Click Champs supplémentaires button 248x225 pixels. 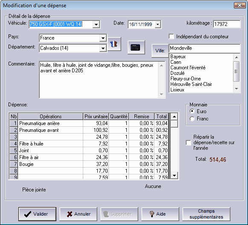pyautogui.click(x=206, y=214)
